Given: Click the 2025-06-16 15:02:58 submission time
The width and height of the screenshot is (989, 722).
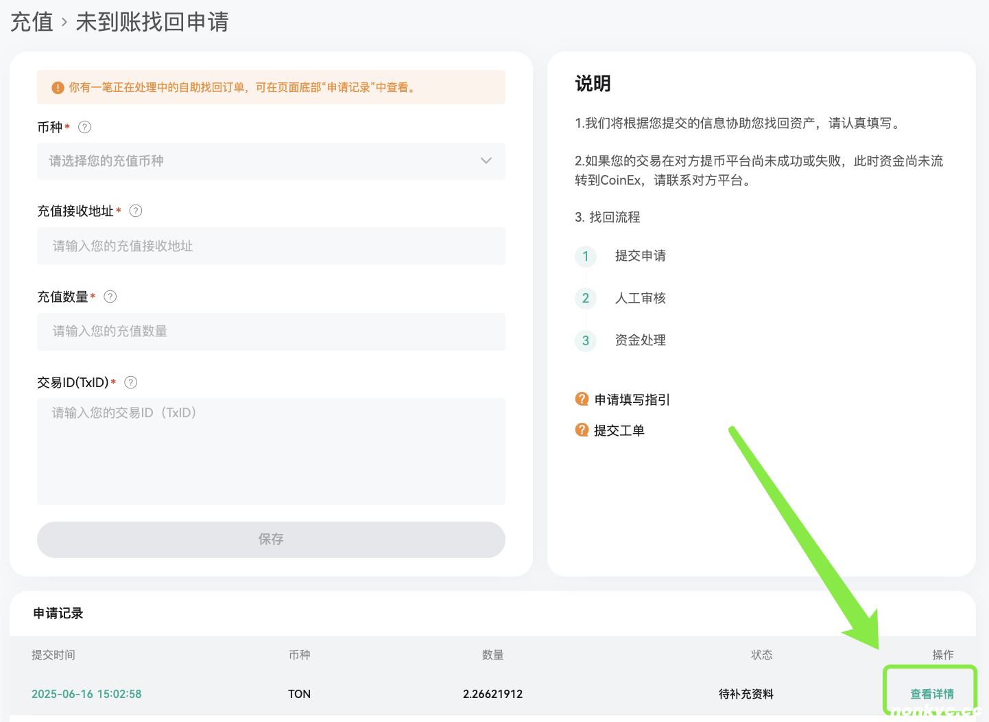Looking at the screenshot, I should [86, 694].
